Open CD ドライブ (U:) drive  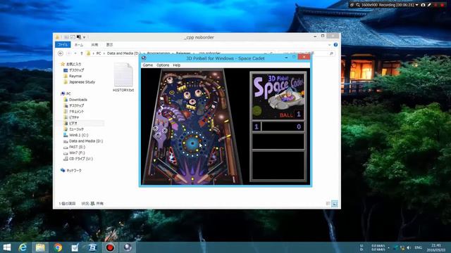pyautogui.click(x=78, y=159)
